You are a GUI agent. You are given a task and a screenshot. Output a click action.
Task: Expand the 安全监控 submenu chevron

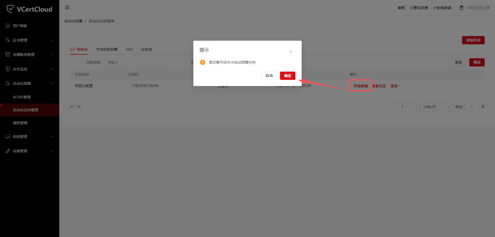(x=53, y=69)
